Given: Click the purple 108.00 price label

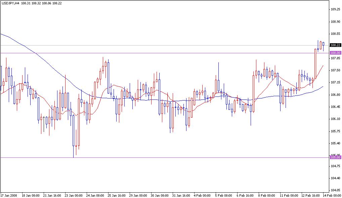Looking at the screenshot, I should 335,52.
